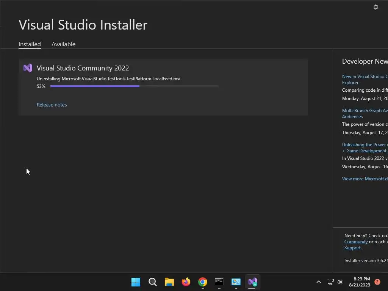Open Firefox from the taskbar

(x=186, y=282)
